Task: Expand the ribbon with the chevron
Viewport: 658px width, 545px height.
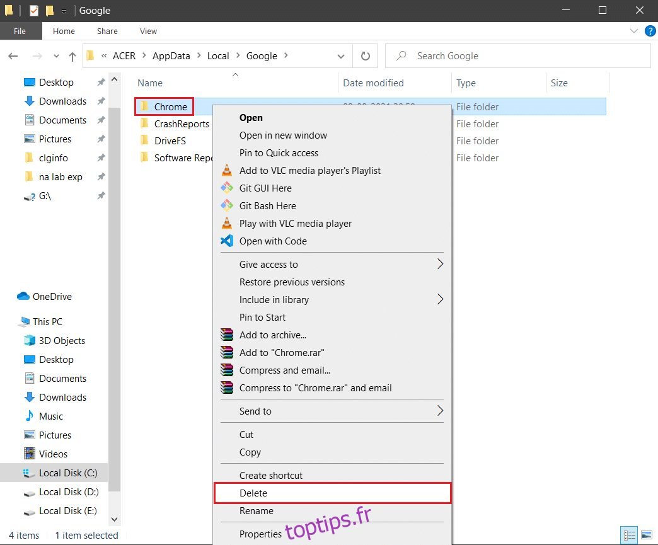Action: pos(633,31)
